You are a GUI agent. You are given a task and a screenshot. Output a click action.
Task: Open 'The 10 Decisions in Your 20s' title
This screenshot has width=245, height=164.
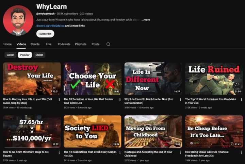click(x=88, y=101)
